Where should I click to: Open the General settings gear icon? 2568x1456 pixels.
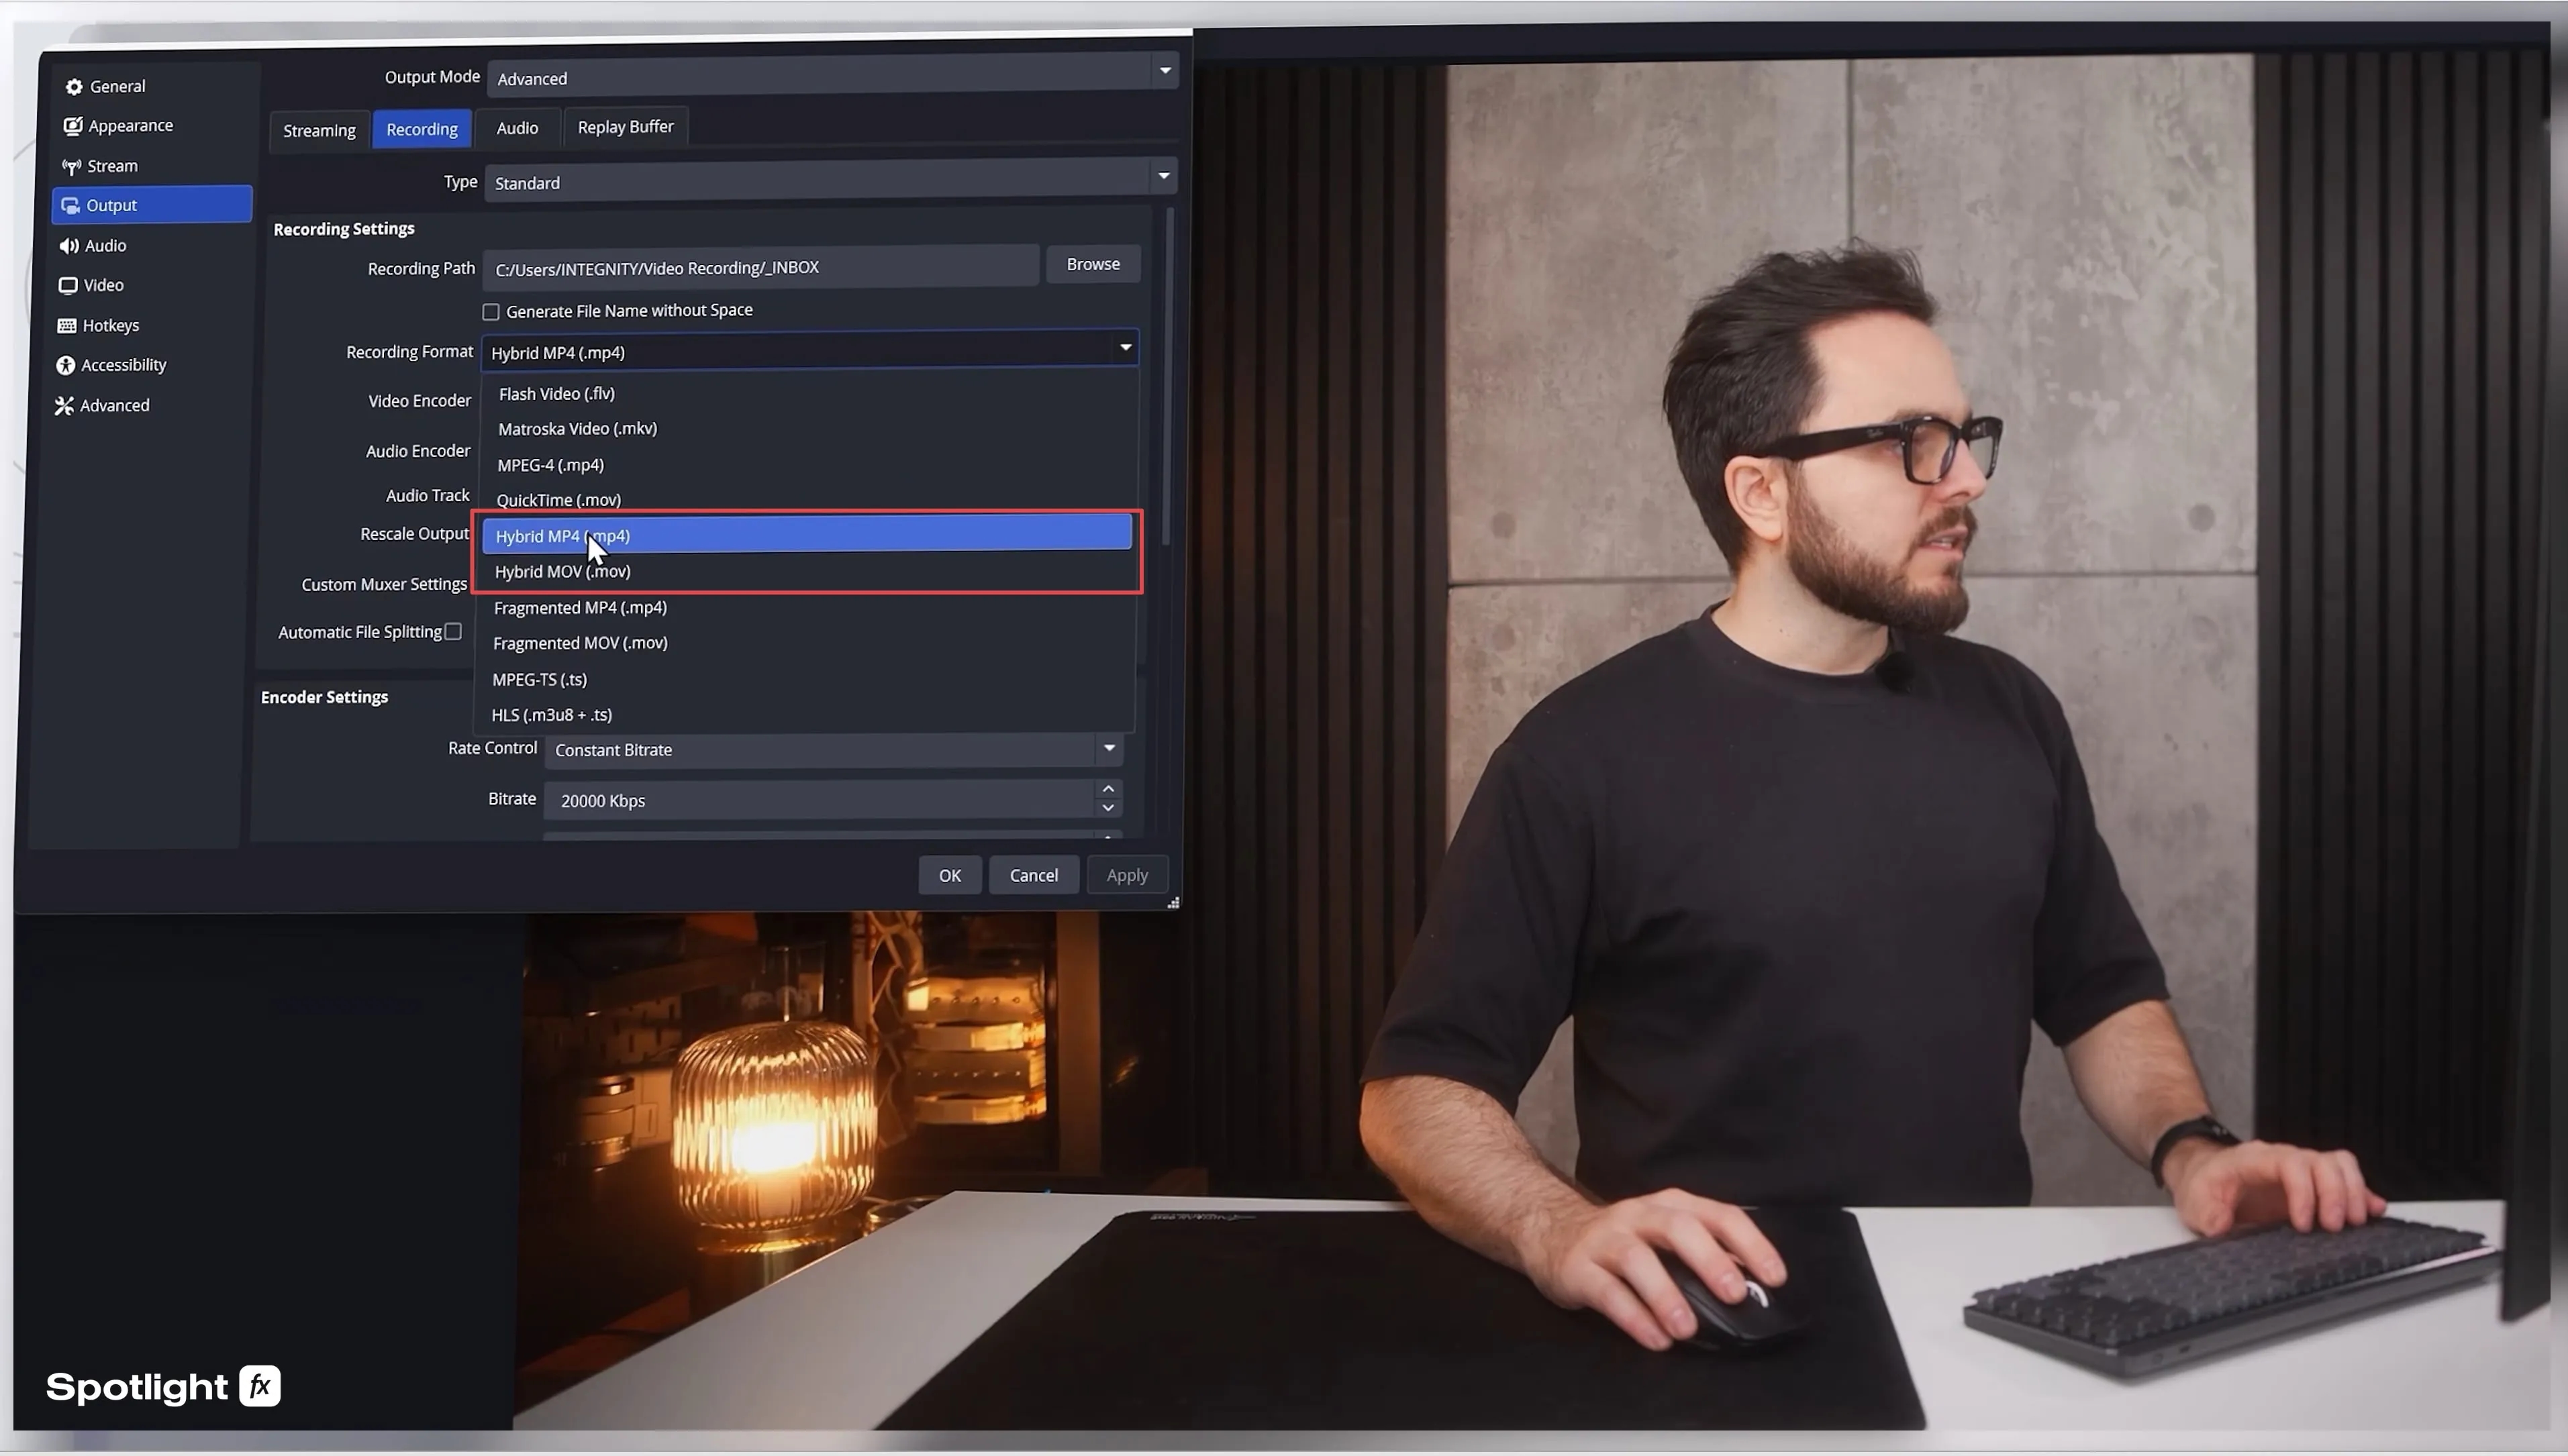pyautogui.click(x=74, y=87)
